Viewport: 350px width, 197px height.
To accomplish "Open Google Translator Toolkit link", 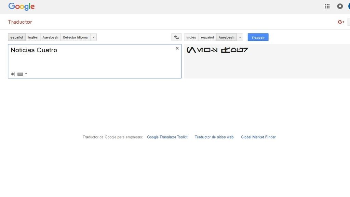I will pos(167,137).
